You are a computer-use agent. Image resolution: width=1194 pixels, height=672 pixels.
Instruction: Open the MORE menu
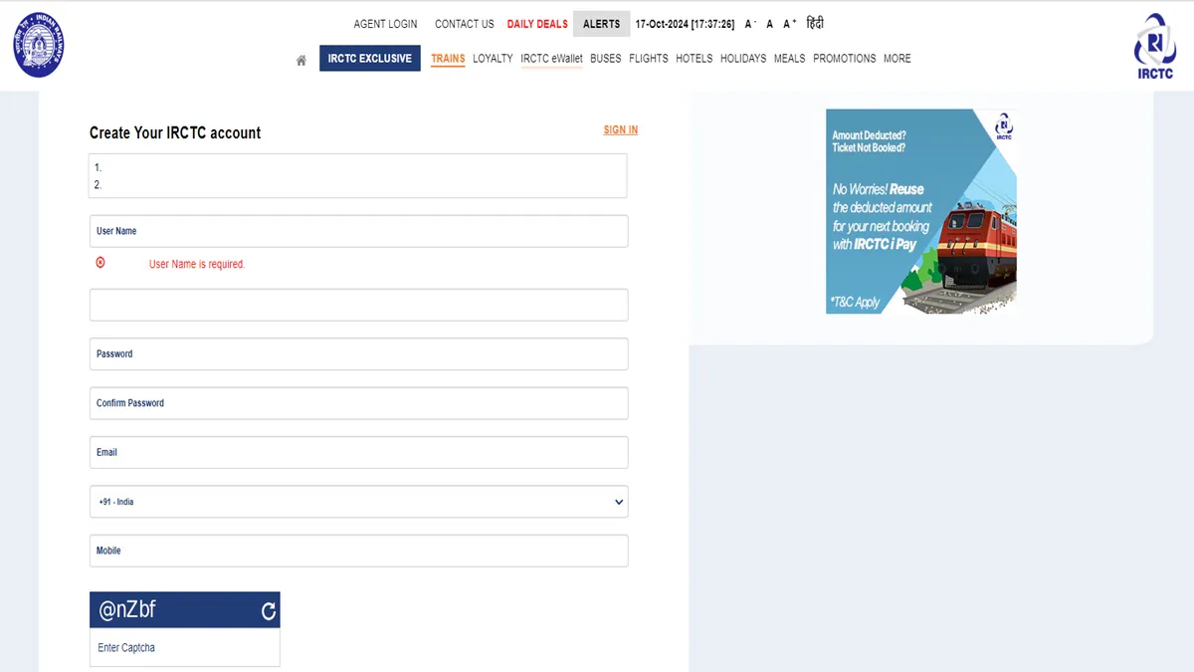tap(897, 59)
